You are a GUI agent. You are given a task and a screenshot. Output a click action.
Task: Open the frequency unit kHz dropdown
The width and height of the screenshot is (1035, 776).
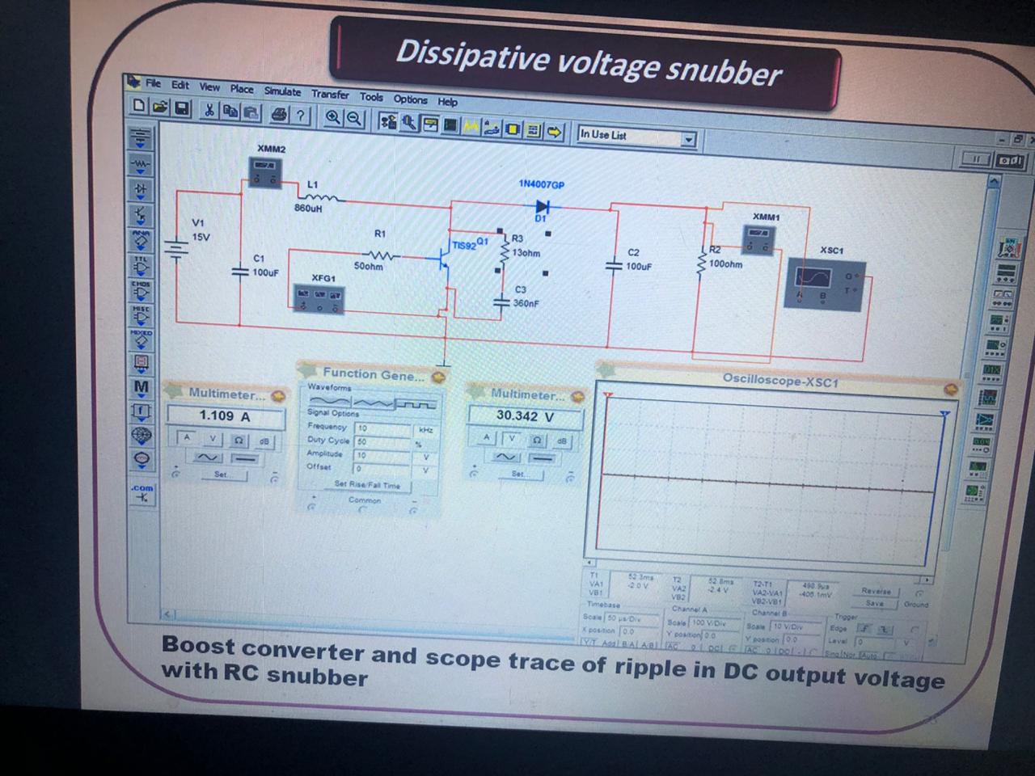425,430
